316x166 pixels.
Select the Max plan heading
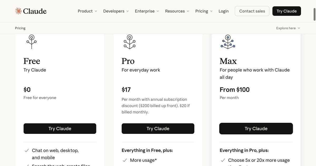(x=228, y=61)
